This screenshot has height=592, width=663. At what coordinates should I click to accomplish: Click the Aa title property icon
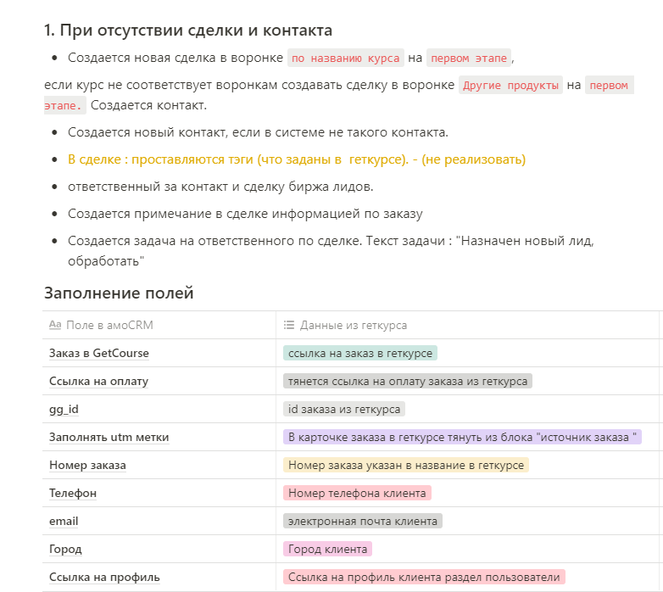point(55,325)
